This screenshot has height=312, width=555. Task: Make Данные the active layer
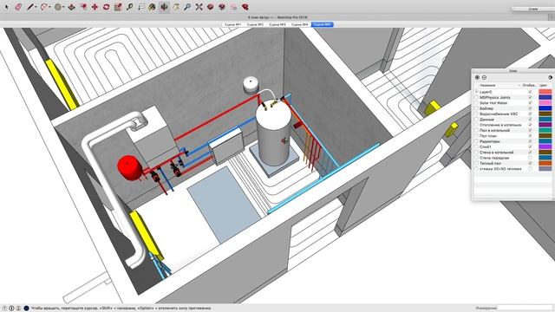(x=476, y=120)
